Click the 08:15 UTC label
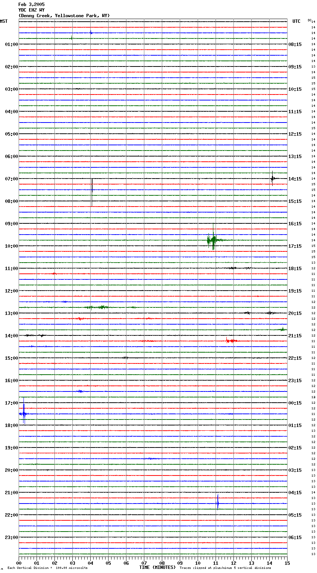The width and height of the screenshot is (317, 573). pos(295,44)
